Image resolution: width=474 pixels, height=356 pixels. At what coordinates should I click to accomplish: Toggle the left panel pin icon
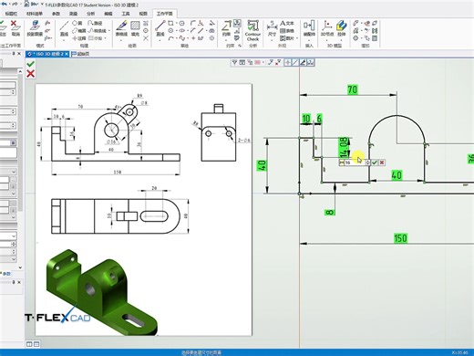click(14, 54)
